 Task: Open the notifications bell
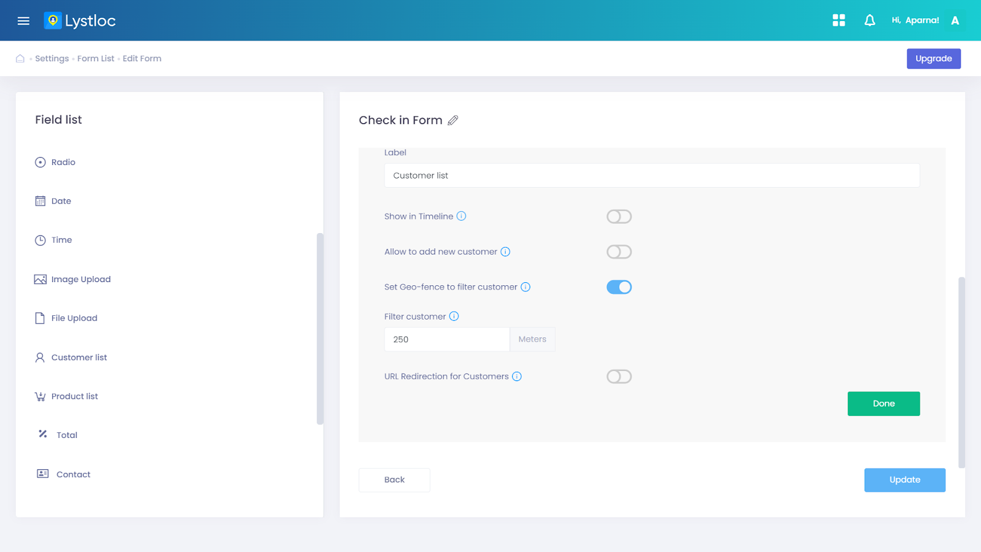(869, 20)
